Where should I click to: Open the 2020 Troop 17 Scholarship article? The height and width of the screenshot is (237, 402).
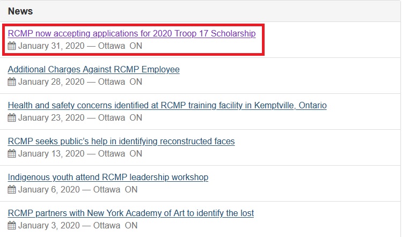[x=131, y=34]
